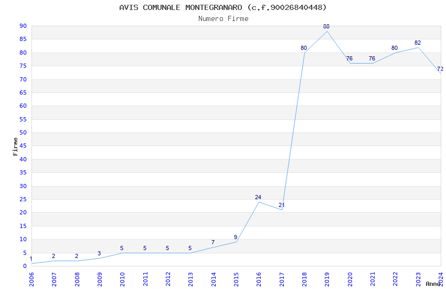Click data label 5 for 2012
The width and height of the screenshot is (446, 289).
pos(167,248)
